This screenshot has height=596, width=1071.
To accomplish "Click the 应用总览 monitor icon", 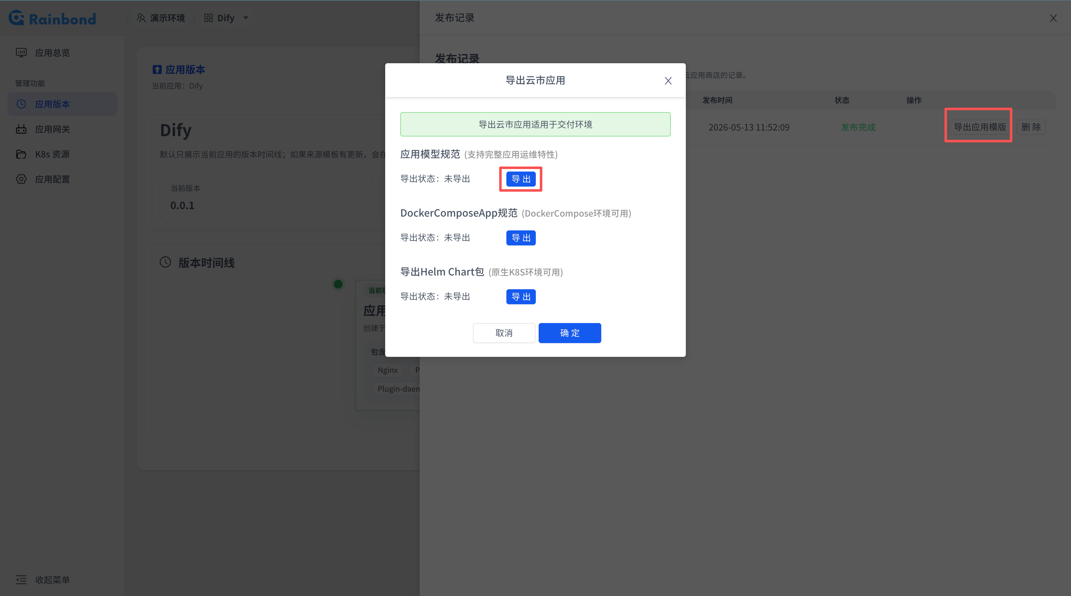I will (x=21, y=53).
